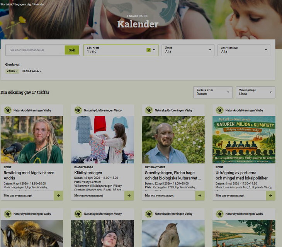The image size is (282, 247).
Task: Expand the Ämne dropdown
Action: pos(188,50)
